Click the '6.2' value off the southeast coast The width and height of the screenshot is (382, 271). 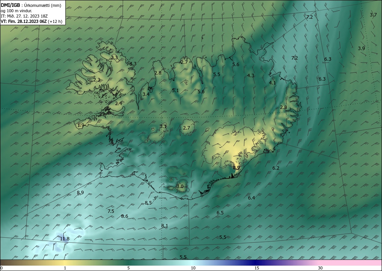pos(276,168)
